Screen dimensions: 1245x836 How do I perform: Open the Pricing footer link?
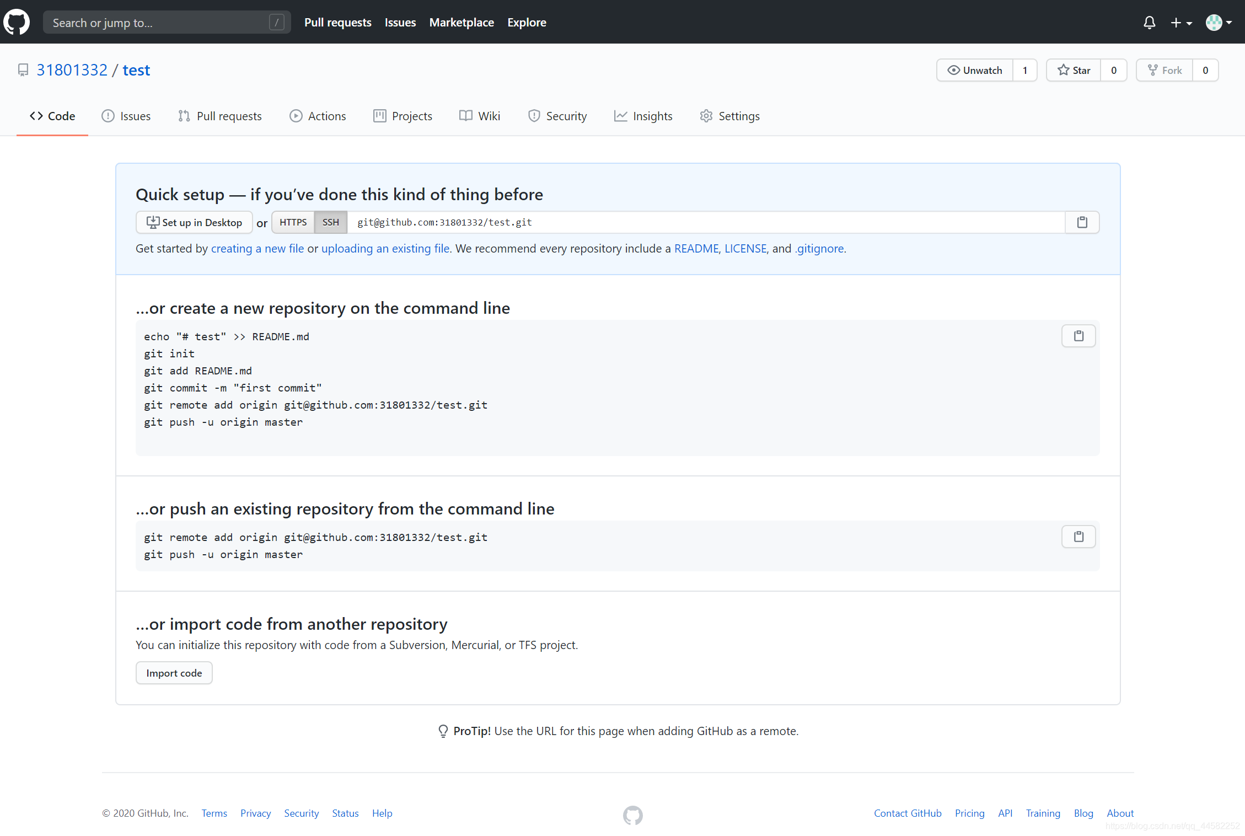[x=970, y=813]
